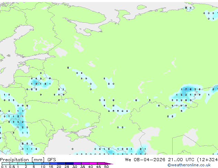Click the '35' legend scale label

[x=83, y=167]
